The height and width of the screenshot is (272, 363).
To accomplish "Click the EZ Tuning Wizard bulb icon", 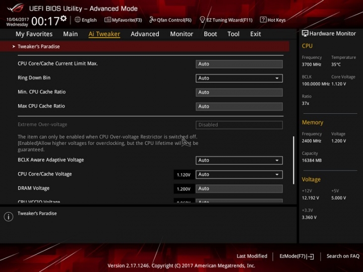I will 202,20.
